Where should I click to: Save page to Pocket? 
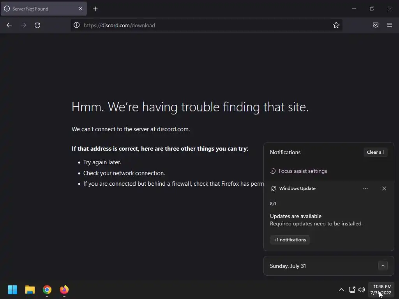click(376, 25)
